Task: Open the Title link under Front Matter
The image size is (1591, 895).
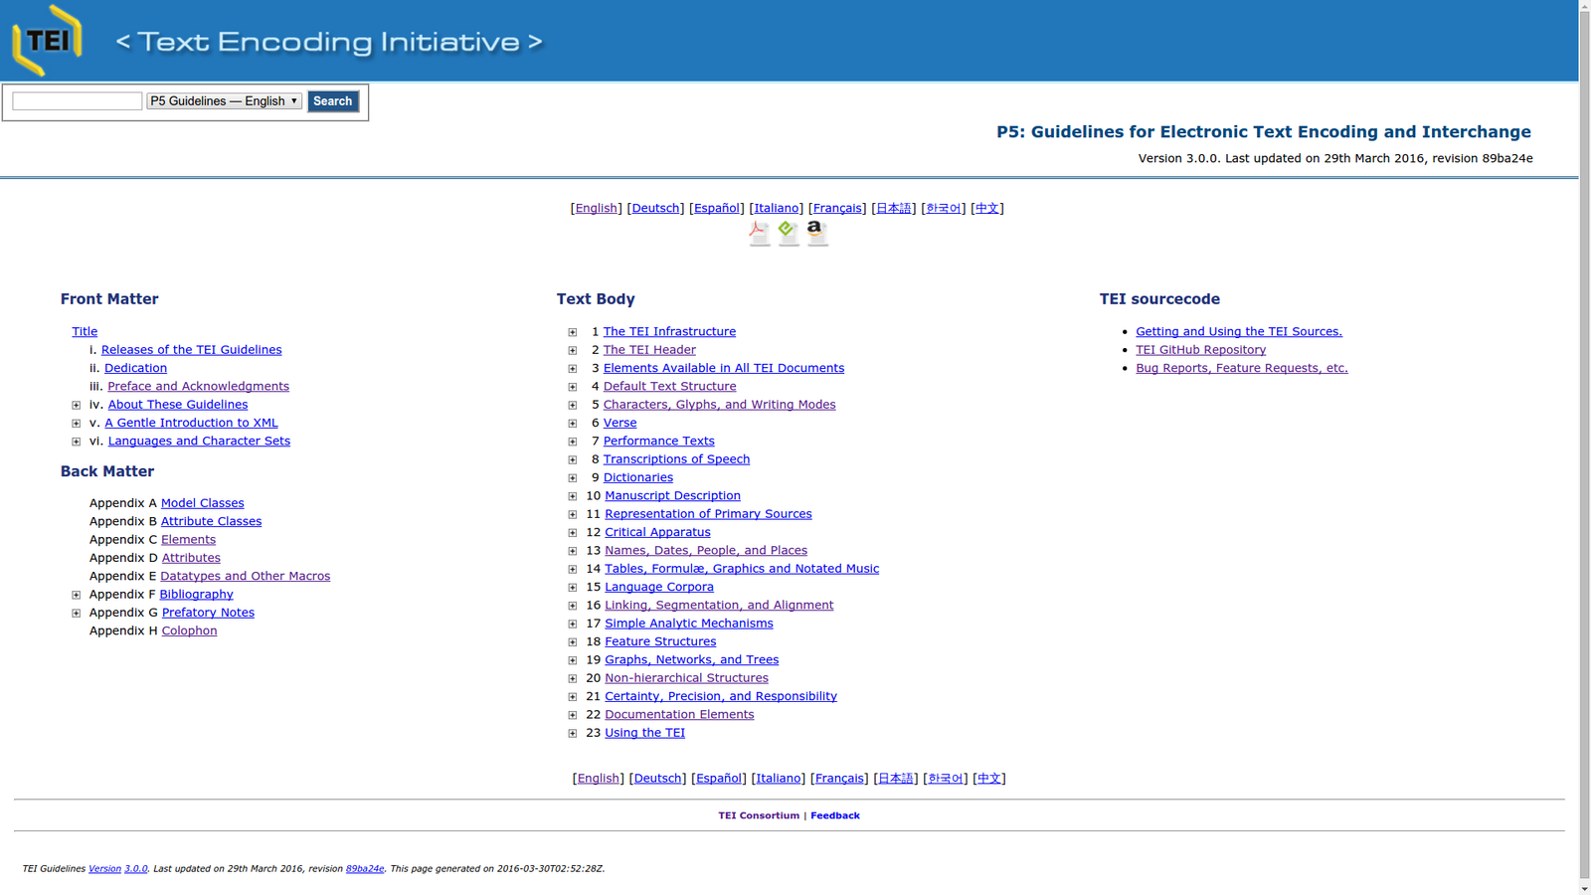Action: point(85,332)
